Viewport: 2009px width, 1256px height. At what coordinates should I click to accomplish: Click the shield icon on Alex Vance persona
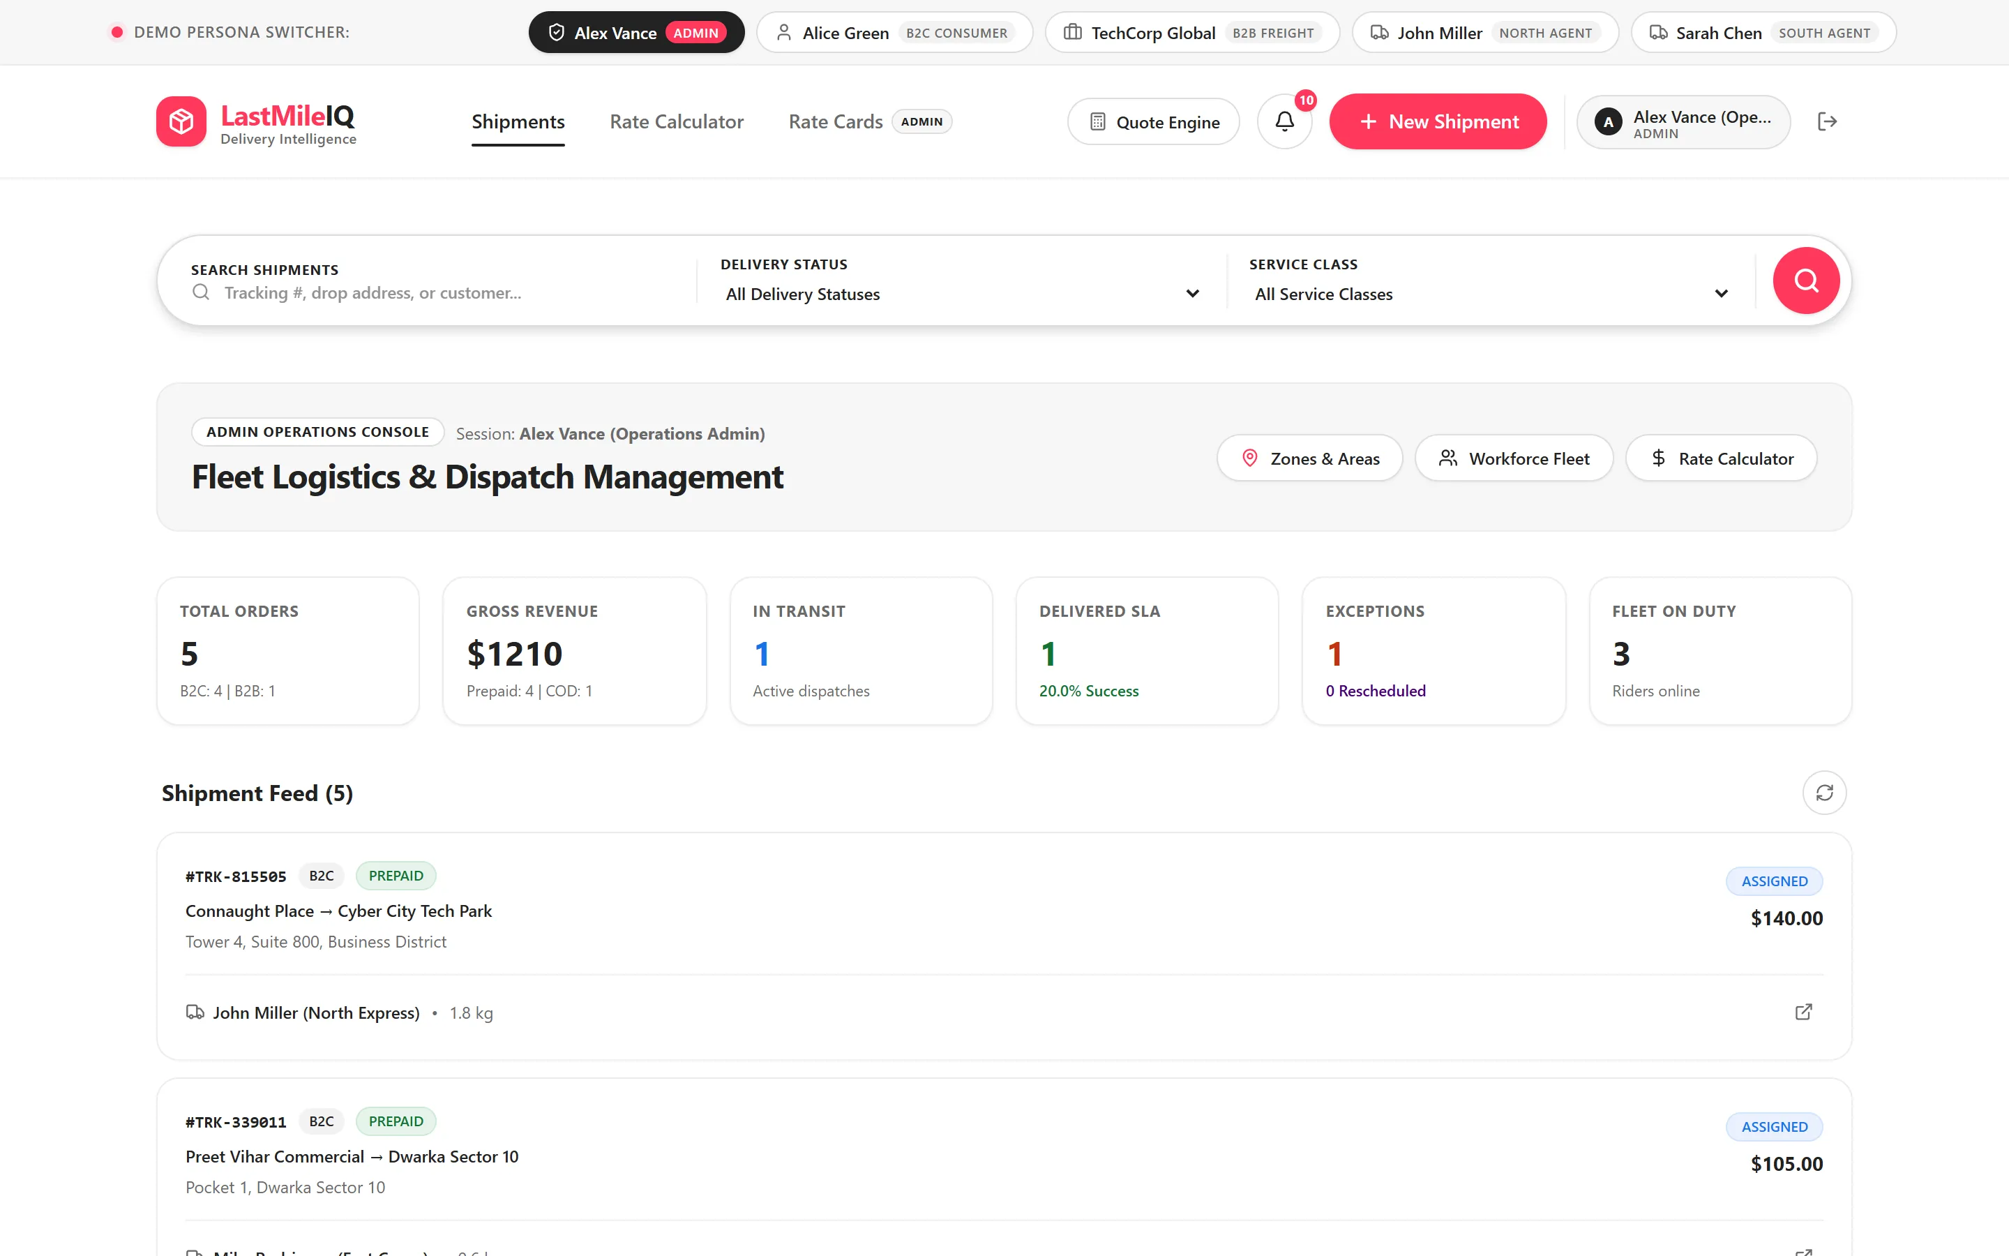point(556,32)
